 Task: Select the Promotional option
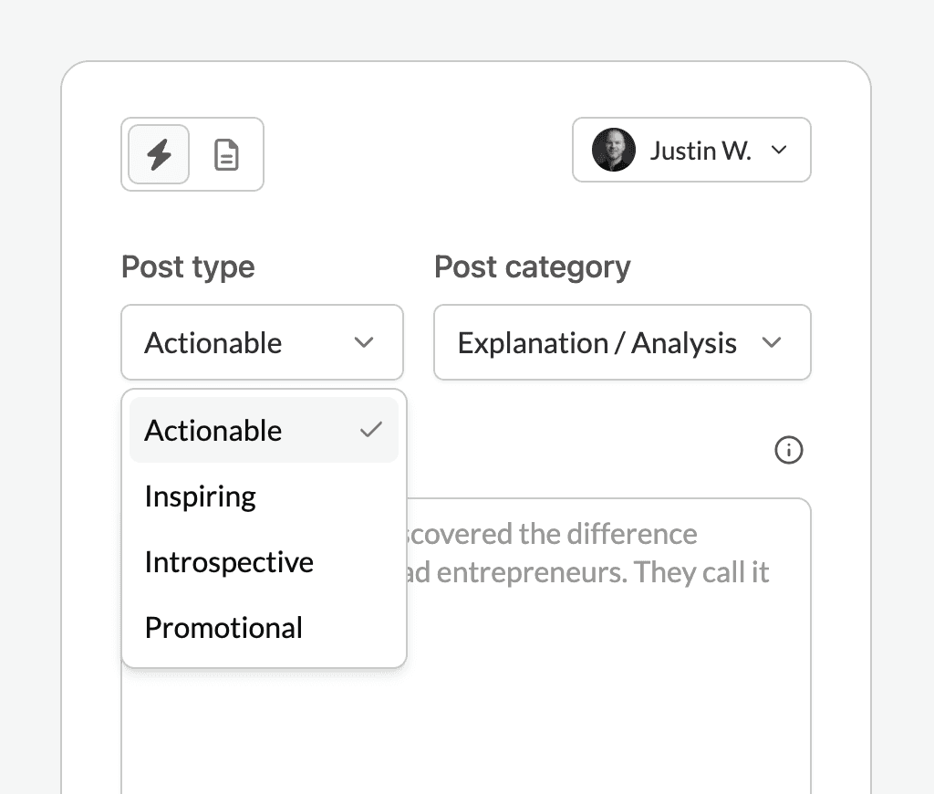coord(223,628)
